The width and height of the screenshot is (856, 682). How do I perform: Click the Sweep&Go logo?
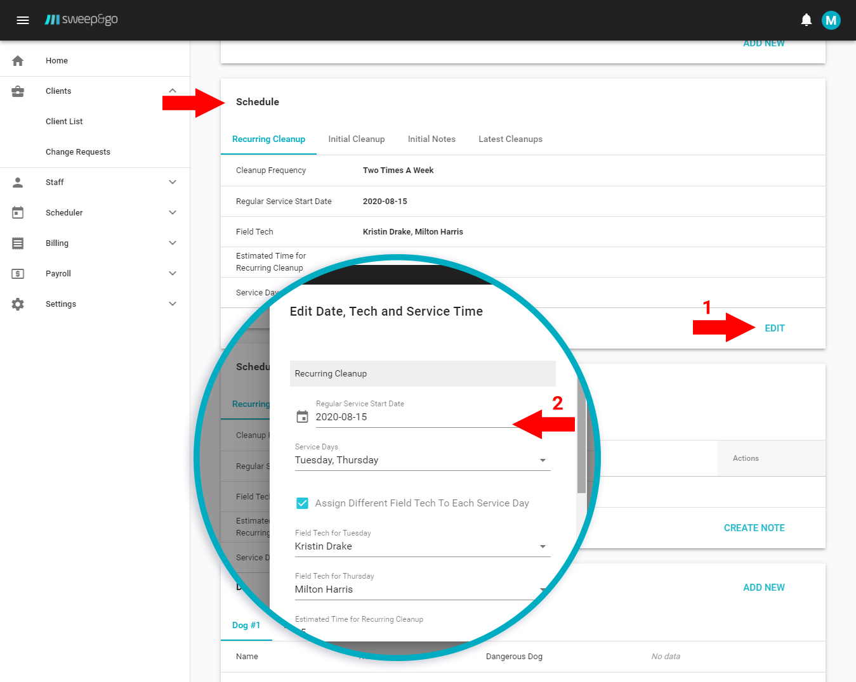pos(81,20)
